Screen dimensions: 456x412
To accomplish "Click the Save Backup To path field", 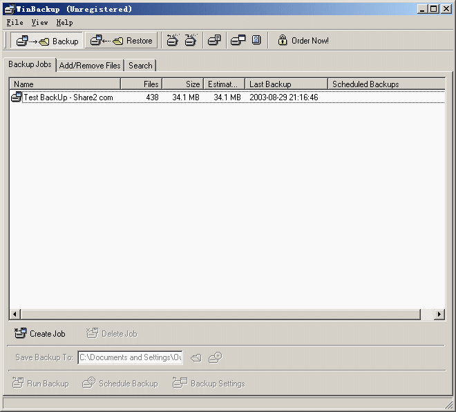I will [x=129, y=357].
